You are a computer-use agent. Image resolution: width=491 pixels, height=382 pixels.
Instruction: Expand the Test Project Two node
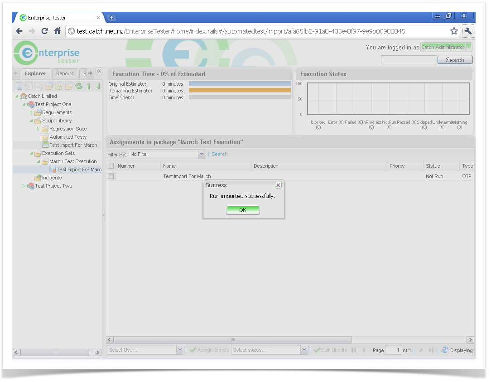pos(24,186)
